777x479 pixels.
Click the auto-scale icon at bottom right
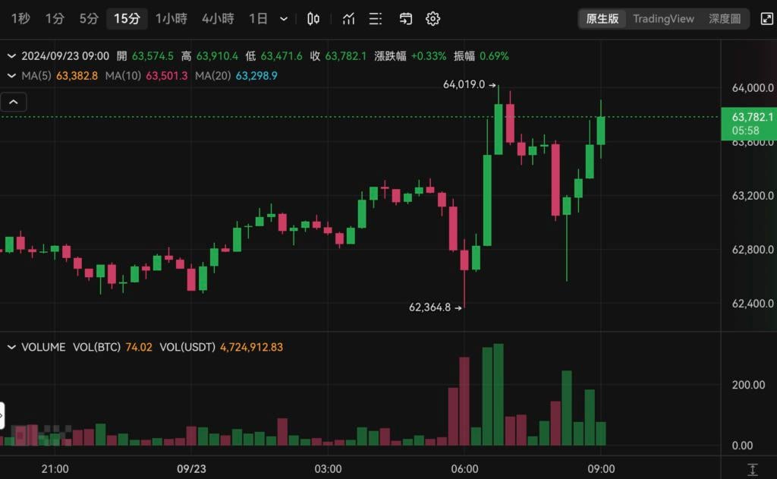tap(752, 469)
